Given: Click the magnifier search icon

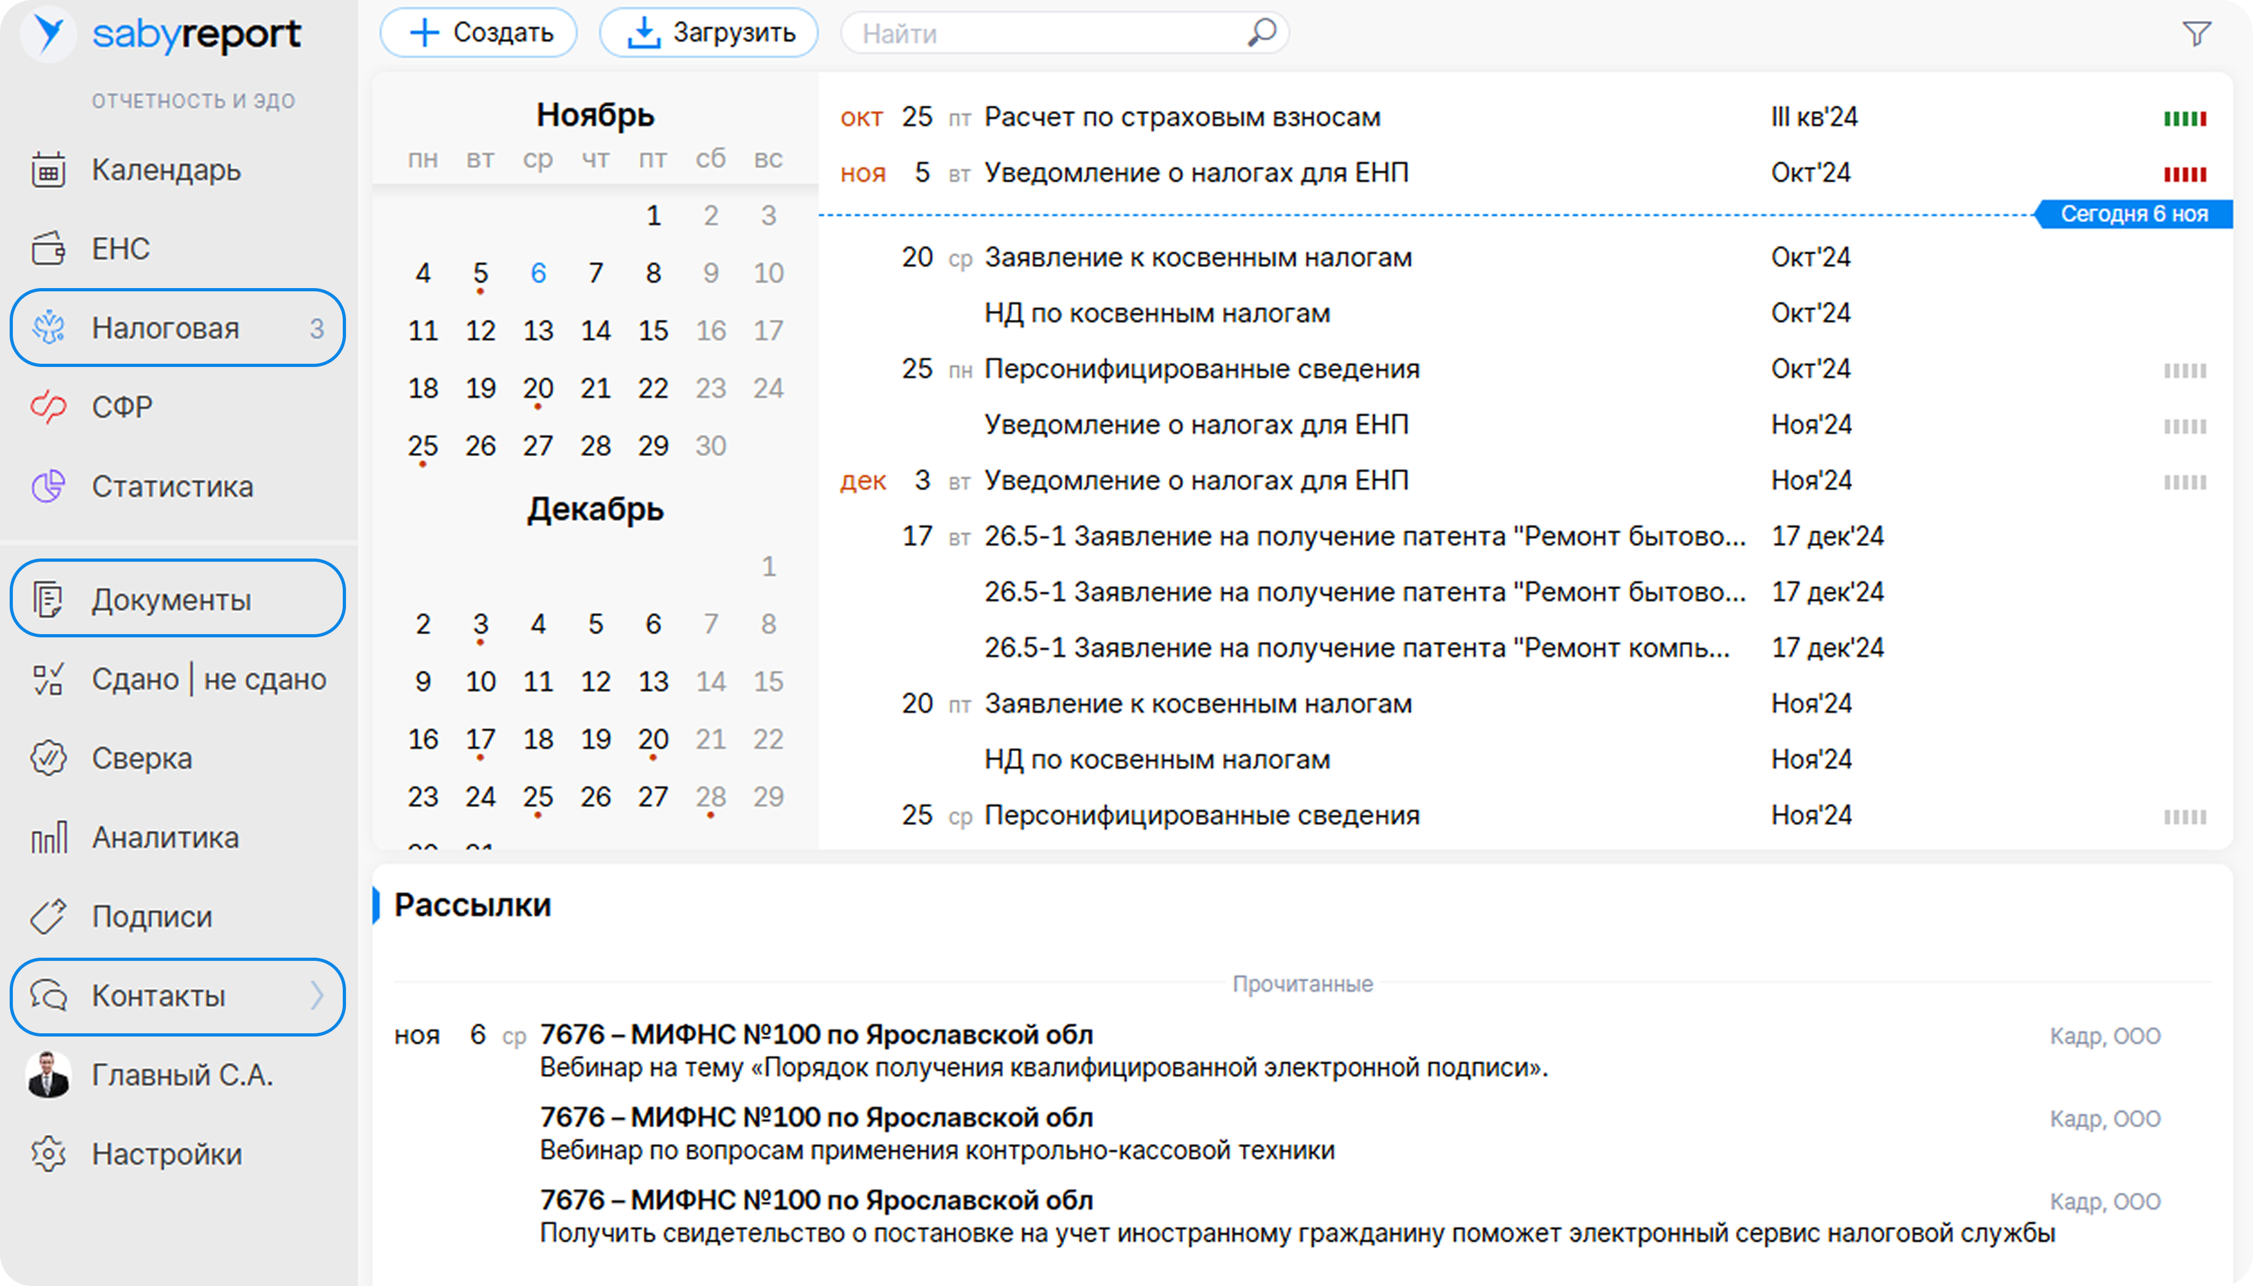Looking at the screenshot, I should coord(1262,33).
